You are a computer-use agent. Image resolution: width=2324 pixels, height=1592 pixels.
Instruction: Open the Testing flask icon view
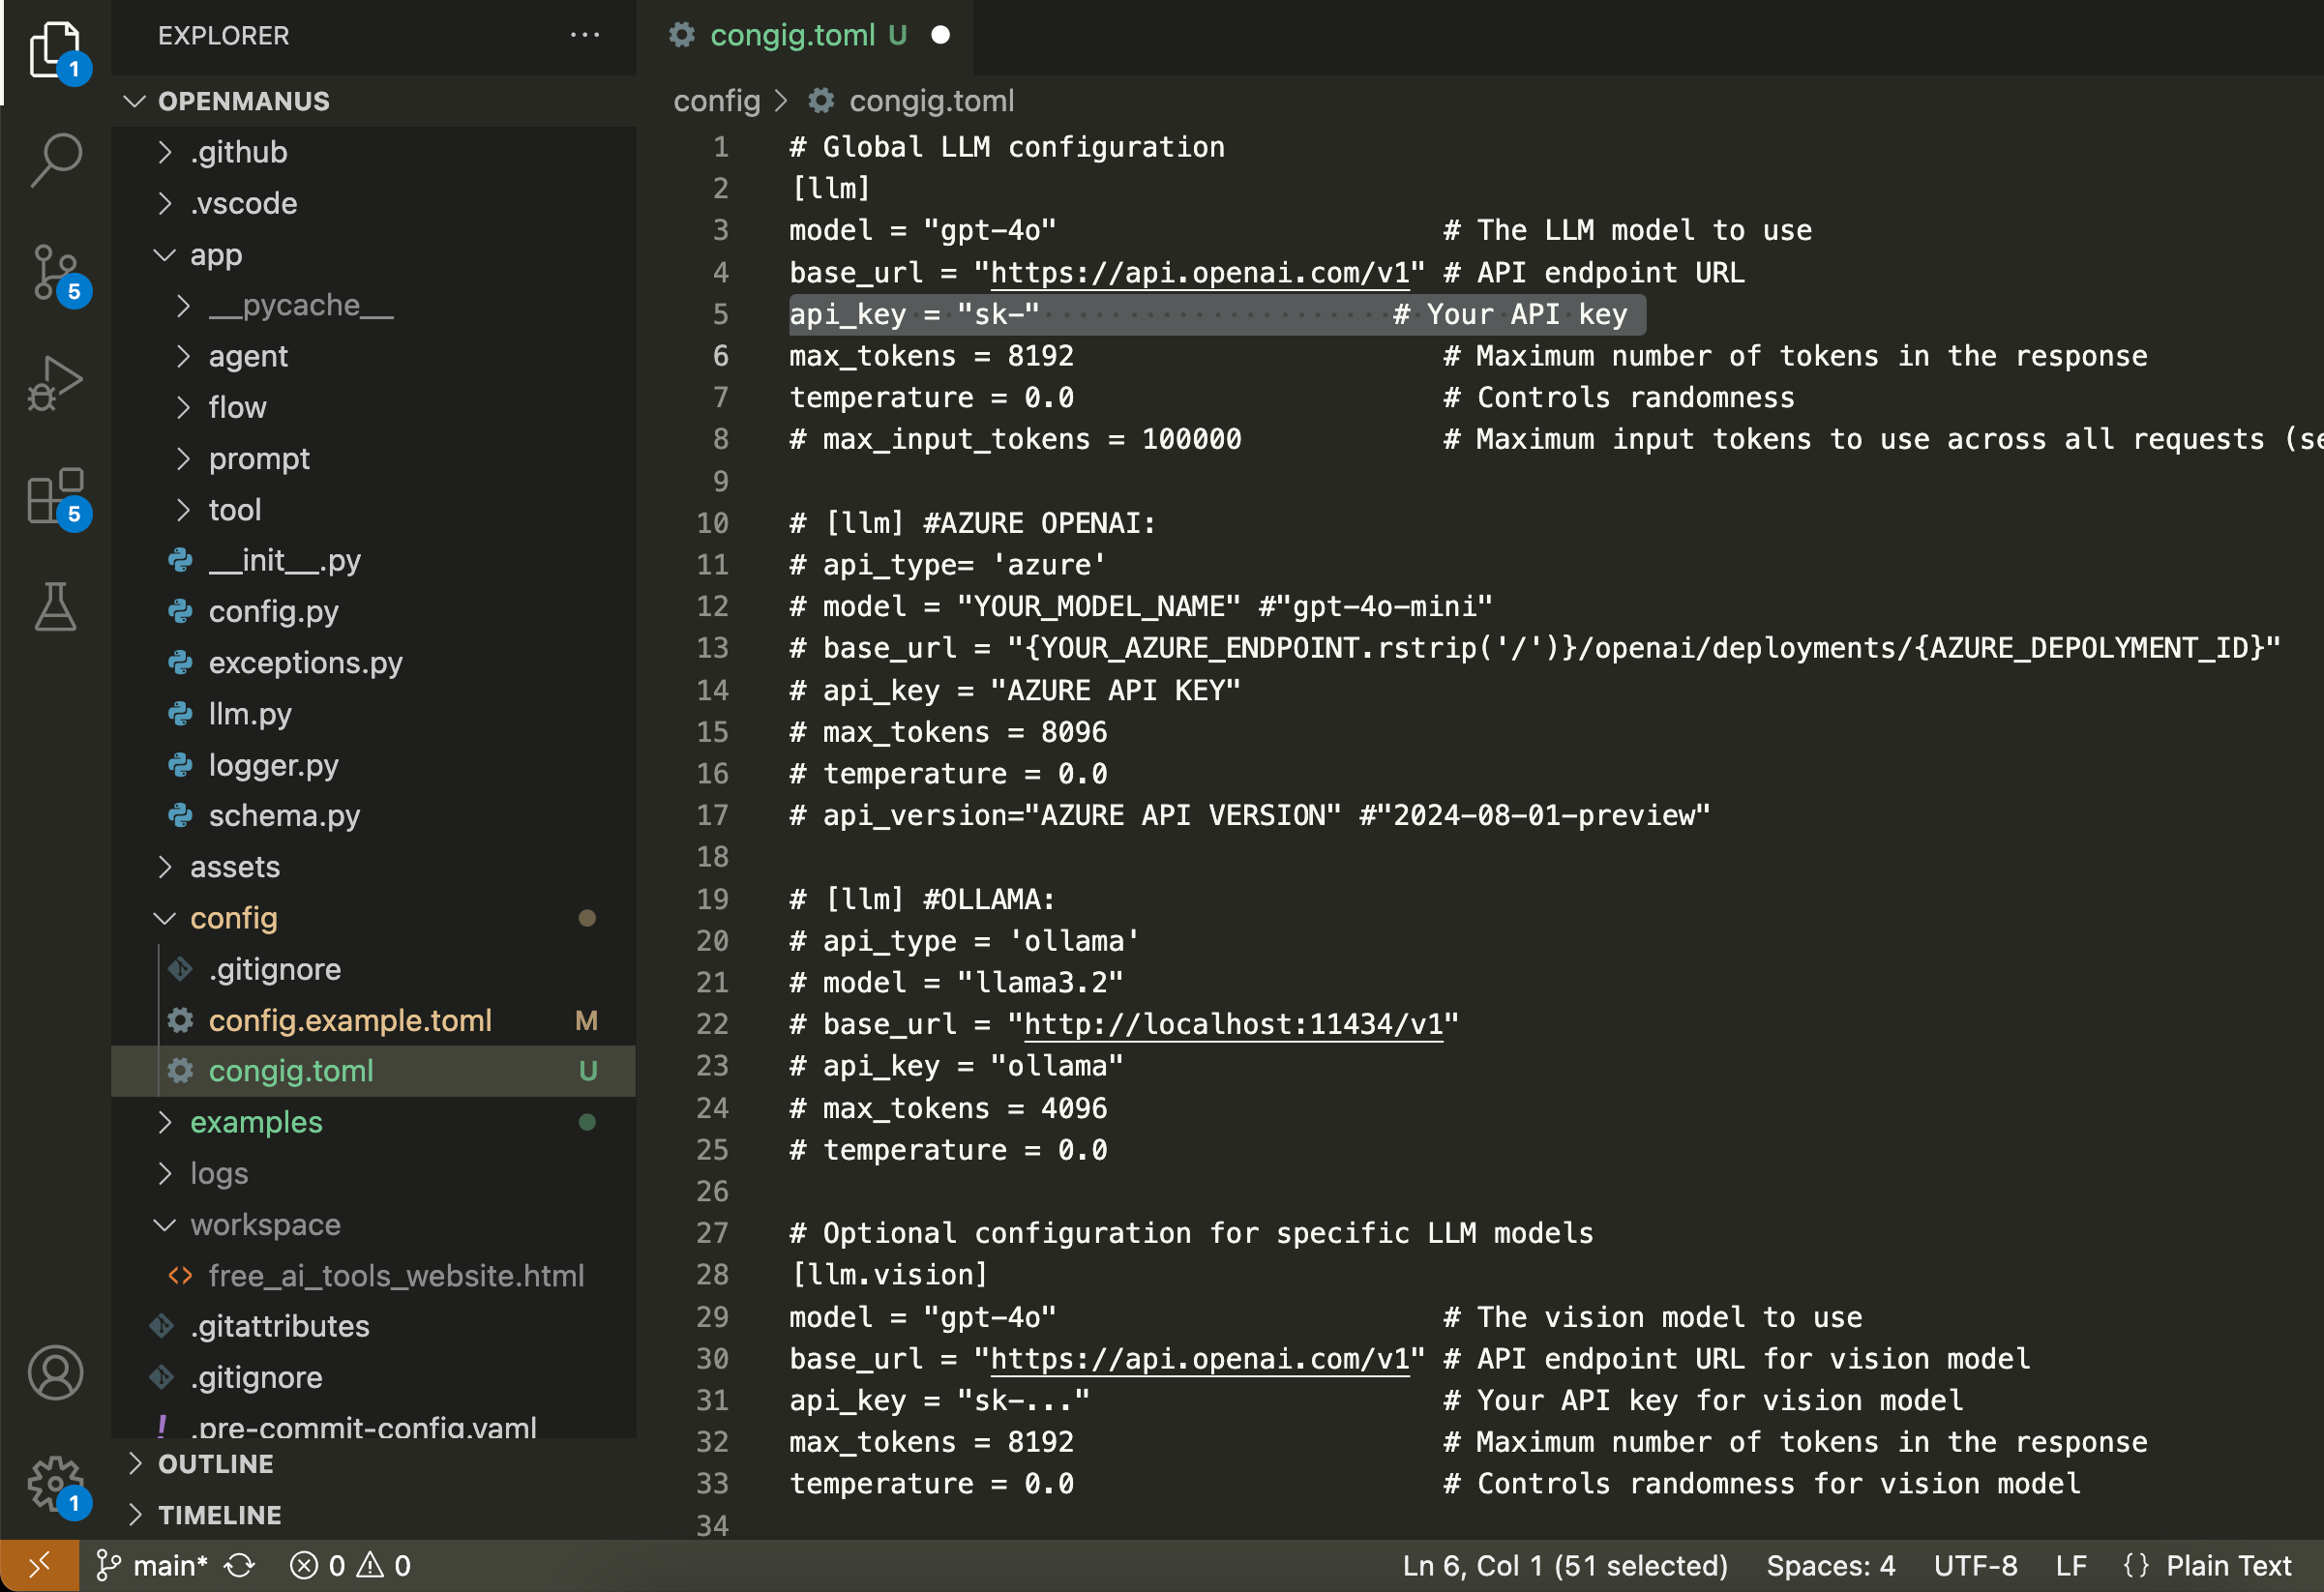(x=55, y=606)
